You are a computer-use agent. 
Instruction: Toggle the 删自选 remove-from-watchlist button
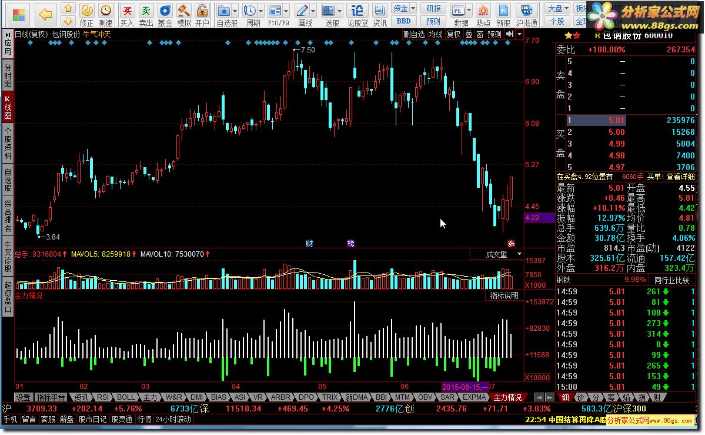[413, 34]
